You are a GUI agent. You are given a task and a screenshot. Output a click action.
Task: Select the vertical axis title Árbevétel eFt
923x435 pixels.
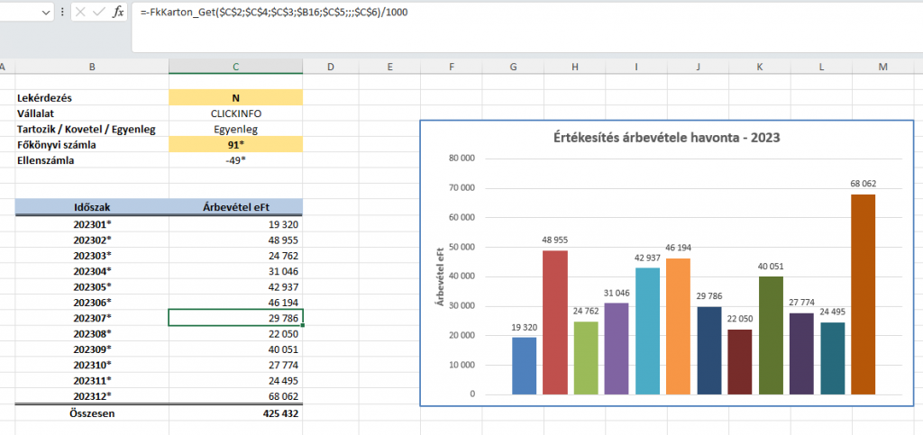point(441,276)
